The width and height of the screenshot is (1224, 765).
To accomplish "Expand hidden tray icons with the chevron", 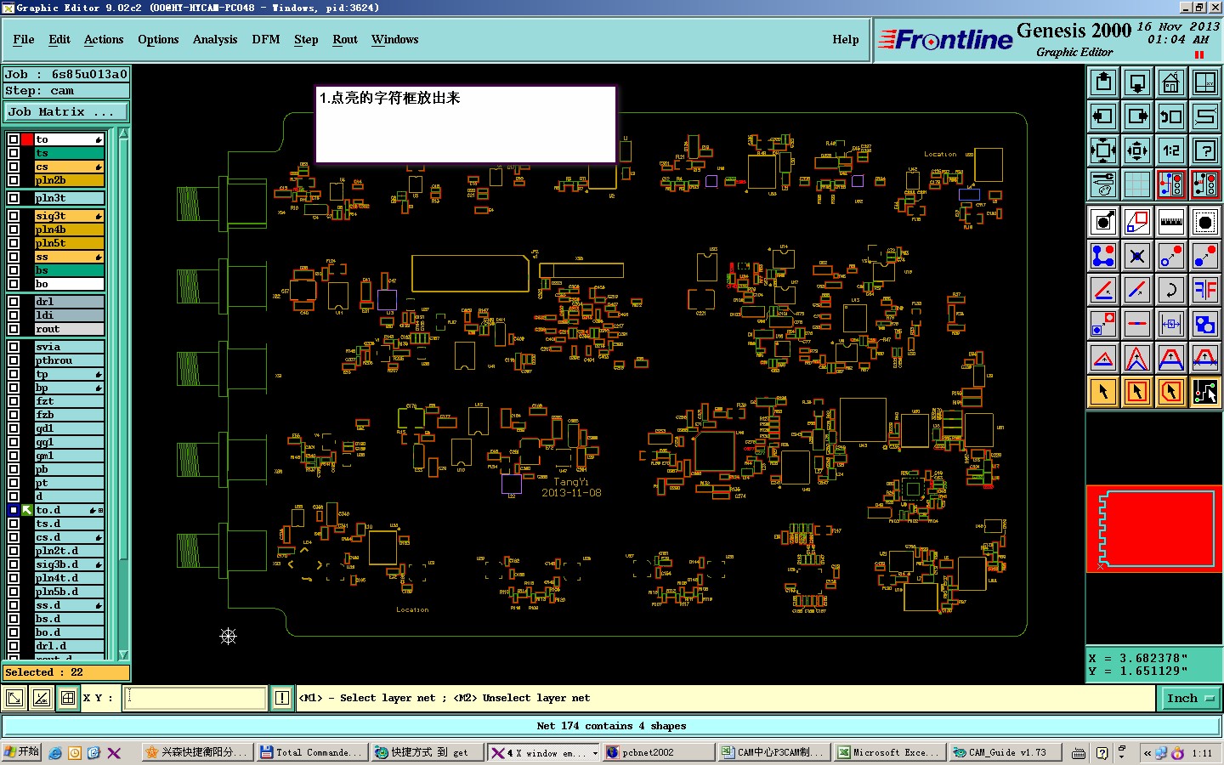I will tap(1147, 753).
